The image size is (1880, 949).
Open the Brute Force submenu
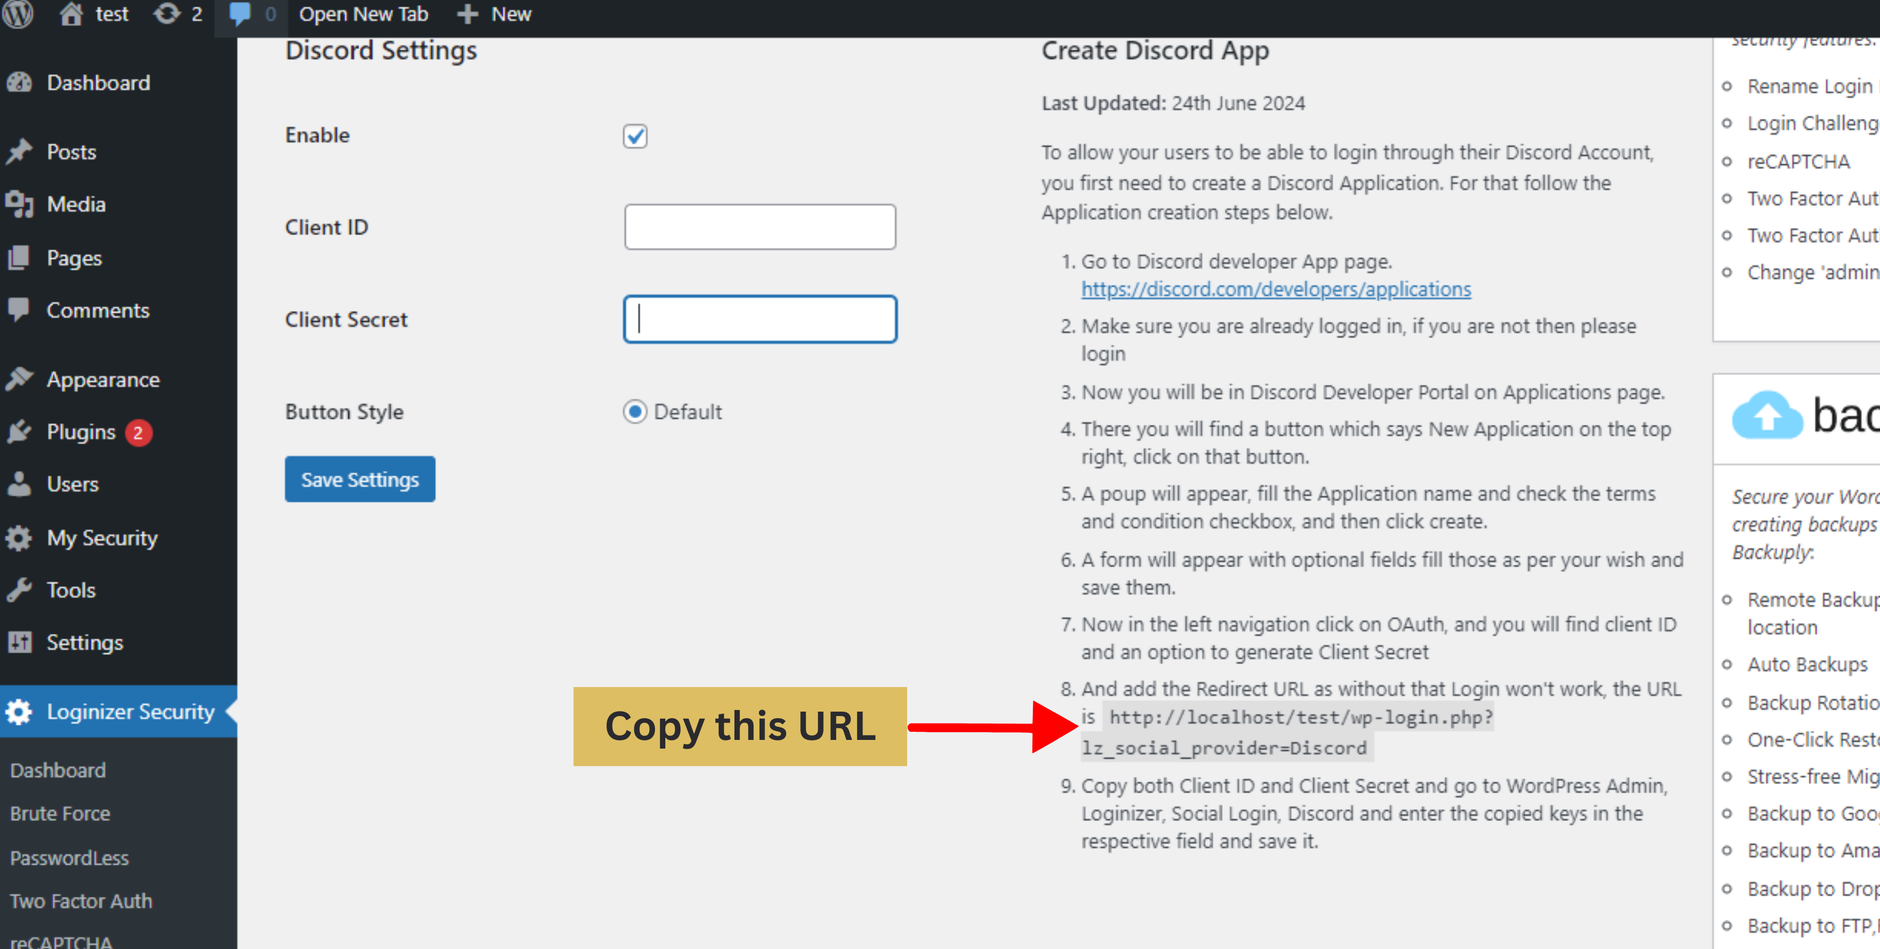tap(60, 813)
